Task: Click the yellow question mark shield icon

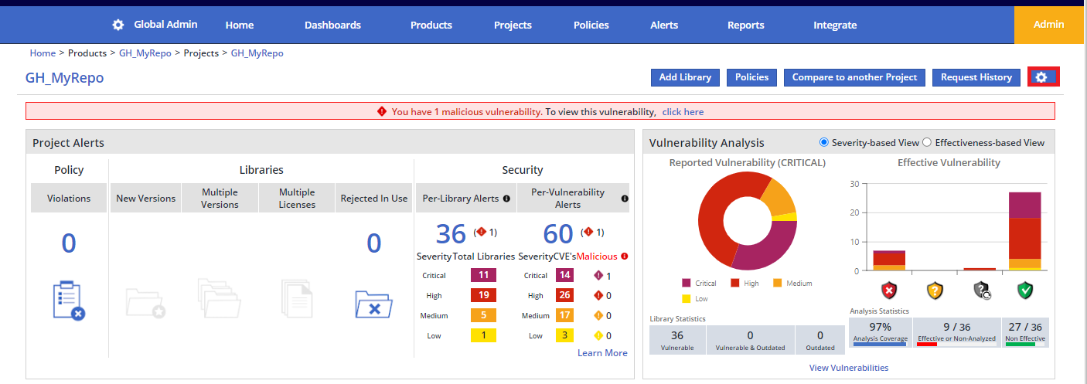Action: [x=935, y=291]
